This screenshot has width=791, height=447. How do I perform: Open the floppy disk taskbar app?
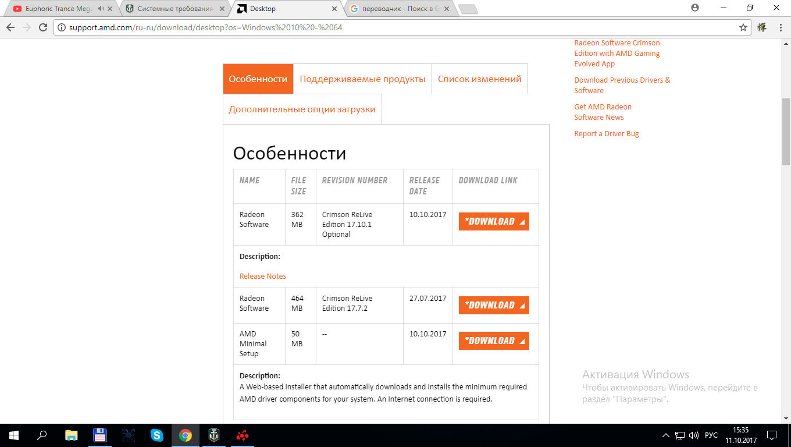click(x=99, y=435)
